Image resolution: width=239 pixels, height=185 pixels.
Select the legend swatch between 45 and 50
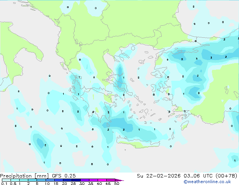pyautogui.click(x=111, y=180)
